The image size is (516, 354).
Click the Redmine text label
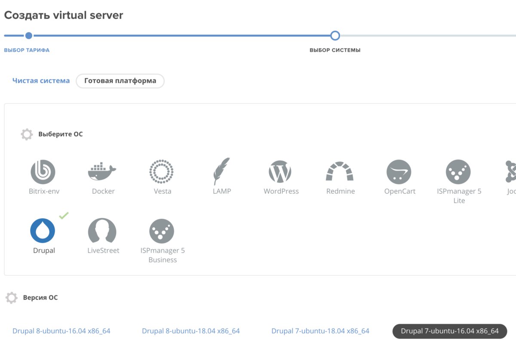point(341,191)
